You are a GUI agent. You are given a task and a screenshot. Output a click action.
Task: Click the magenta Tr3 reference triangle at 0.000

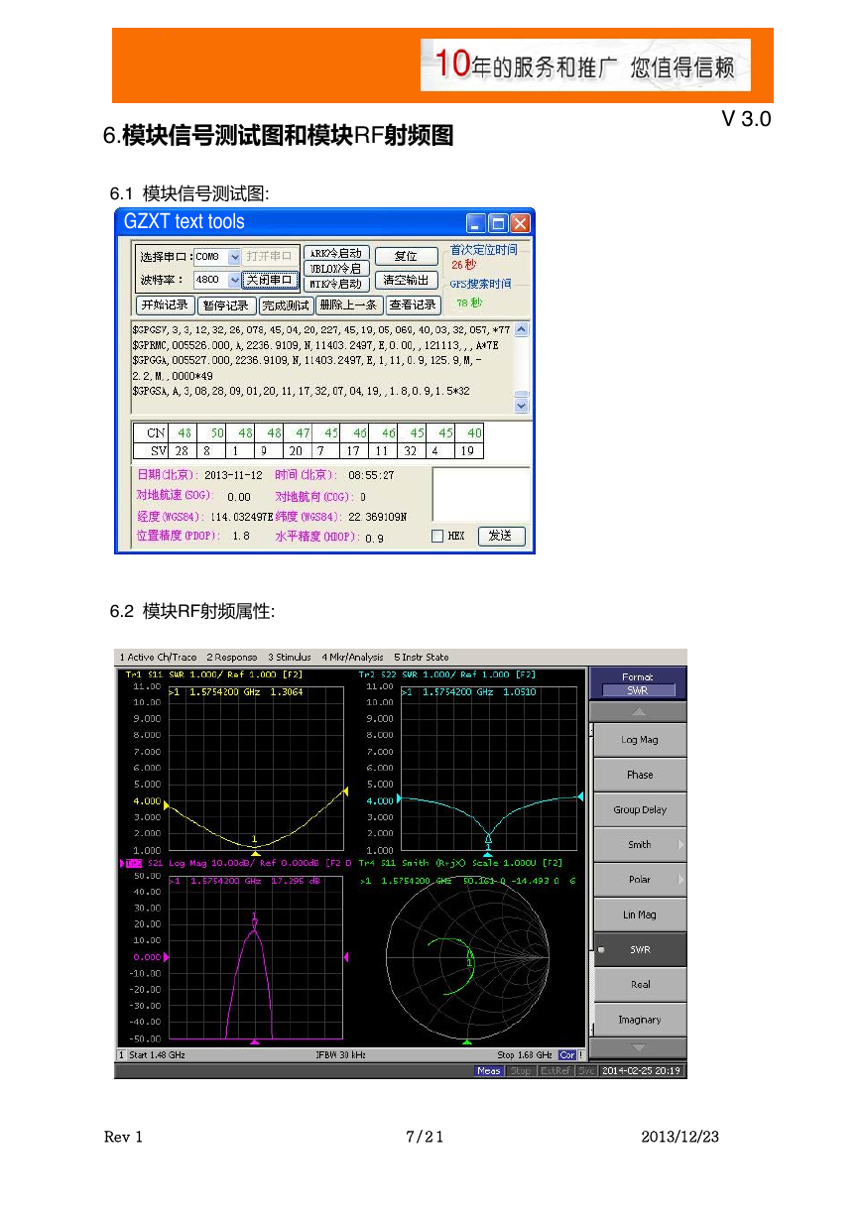(x=167, y=957)
